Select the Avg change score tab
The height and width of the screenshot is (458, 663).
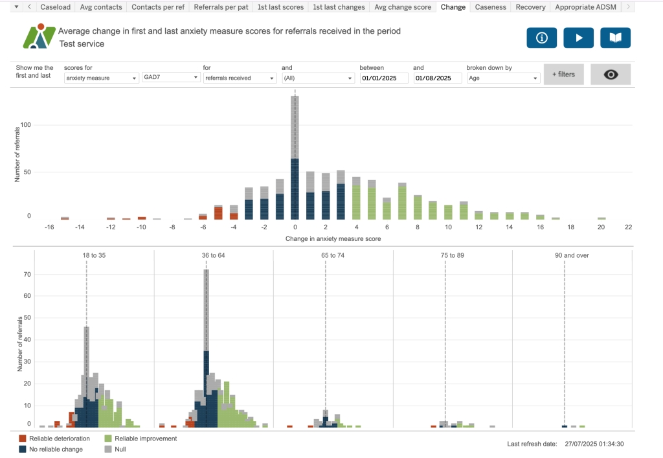402,7
